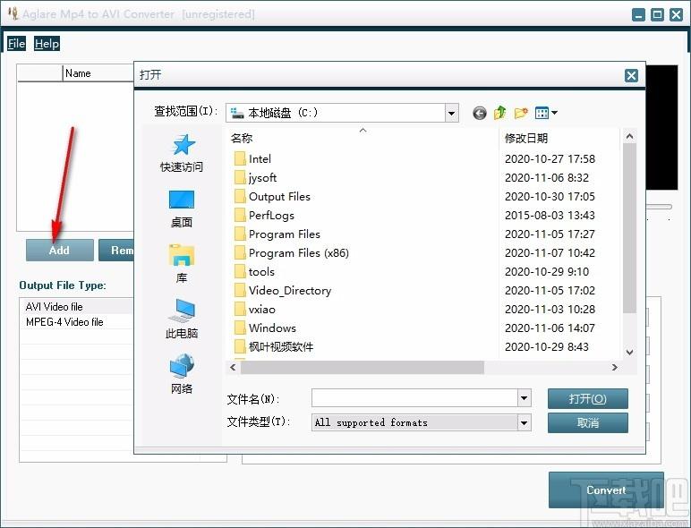Click the horizontal scrollbar right arrow
Viewport: 691px width, 528px height.
[614, 367]
